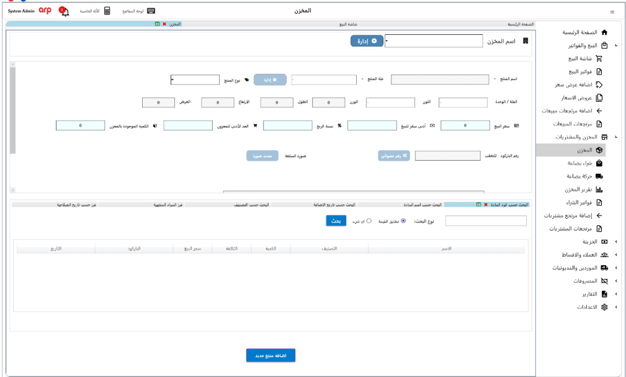Expand the الموردين والمديونيات sidebar group

click(x=616, y=268)
